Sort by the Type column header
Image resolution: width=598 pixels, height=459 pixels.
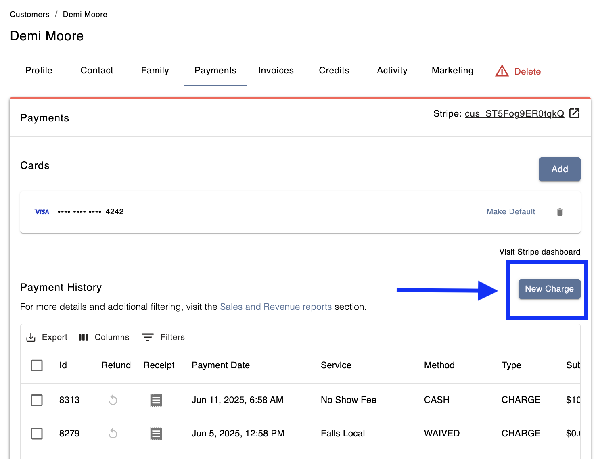pos(511,365)
